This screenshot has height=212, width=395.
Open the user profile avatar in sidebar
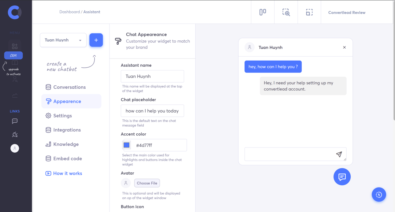click(15, 148)
